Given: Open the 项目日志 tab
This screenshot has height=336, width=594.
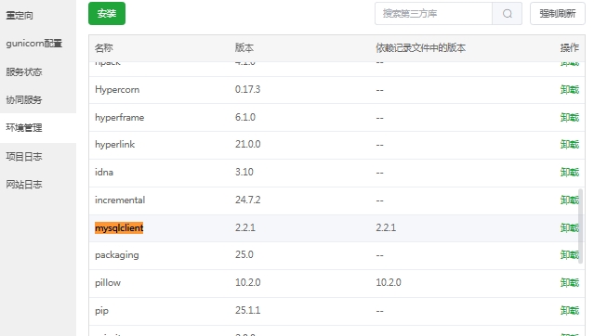Looking at the screenshot, I should click(x=24, y=156).
